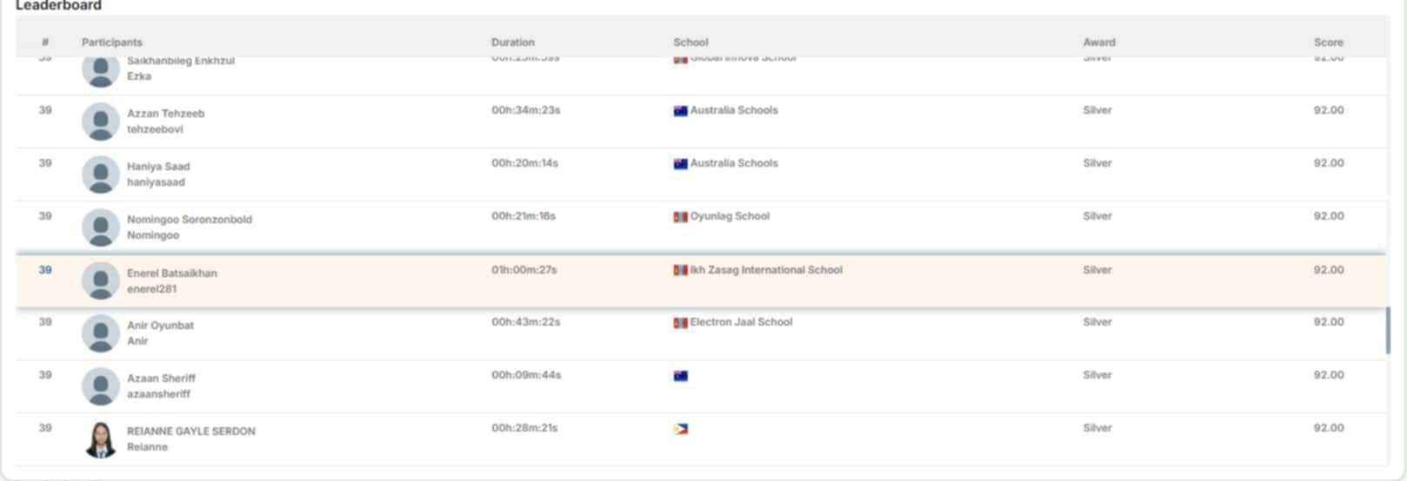Open Electron Jaal School link
This screenshot has width=1407, height=481.
click(x=741, y=322)
